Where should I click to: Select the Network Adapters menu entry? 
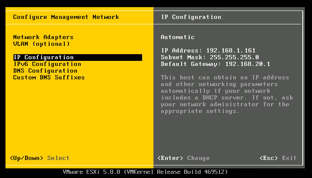pyautogui.click(x=43, y=37)
